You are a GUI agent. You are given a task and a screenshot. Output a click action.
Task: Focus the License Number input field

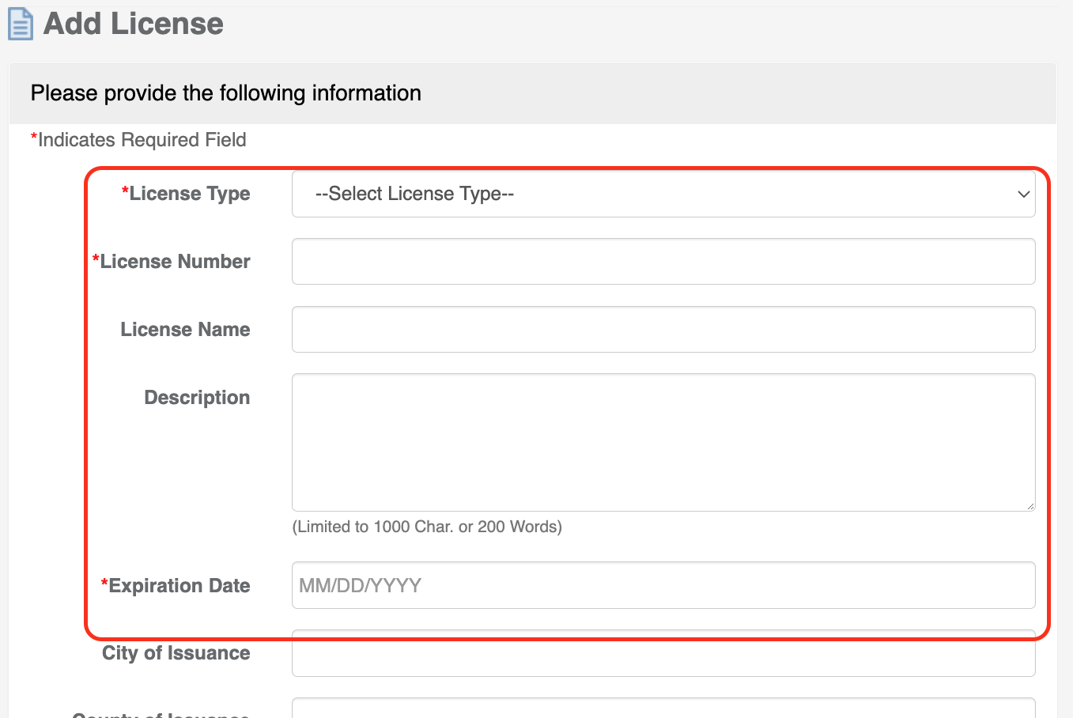[663, 262]
